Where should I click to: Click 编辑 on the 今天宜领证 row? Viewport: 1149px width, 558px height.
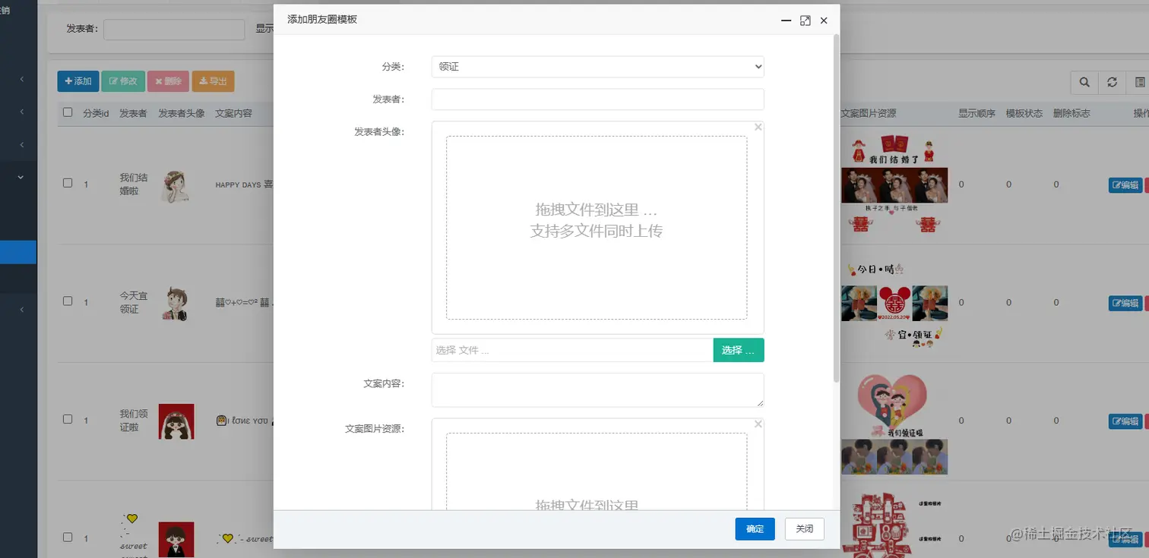point(1125,304)
